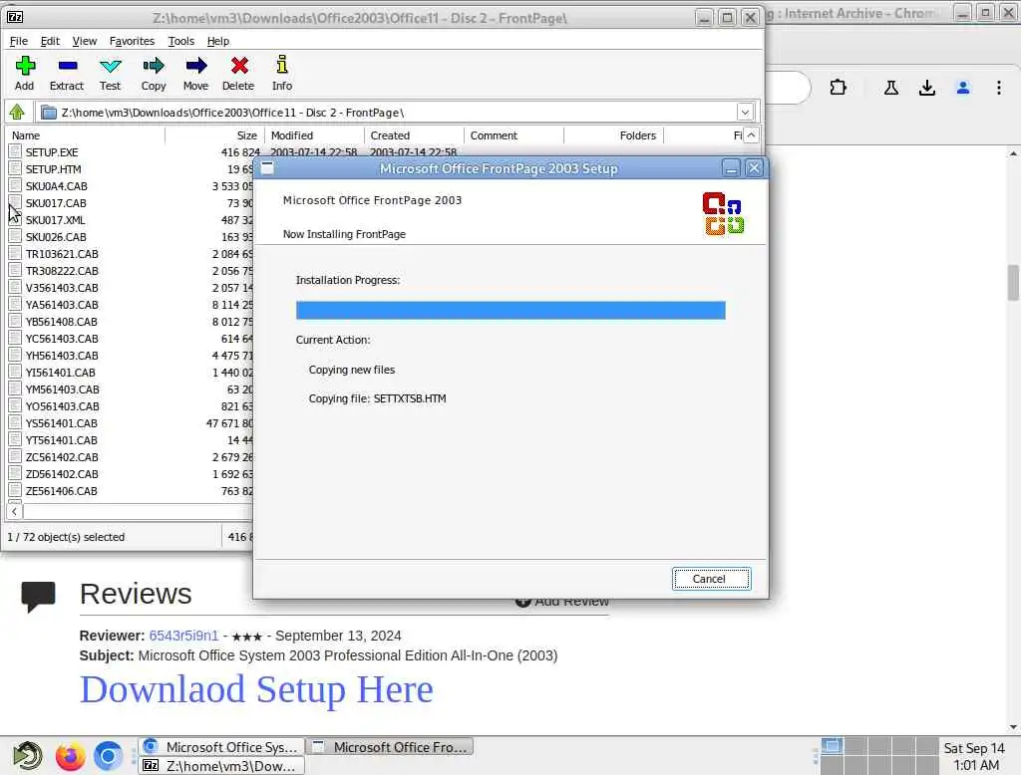Open the Help menu
The height and width of the screenshot is (775, 1021).
[218, 41]
